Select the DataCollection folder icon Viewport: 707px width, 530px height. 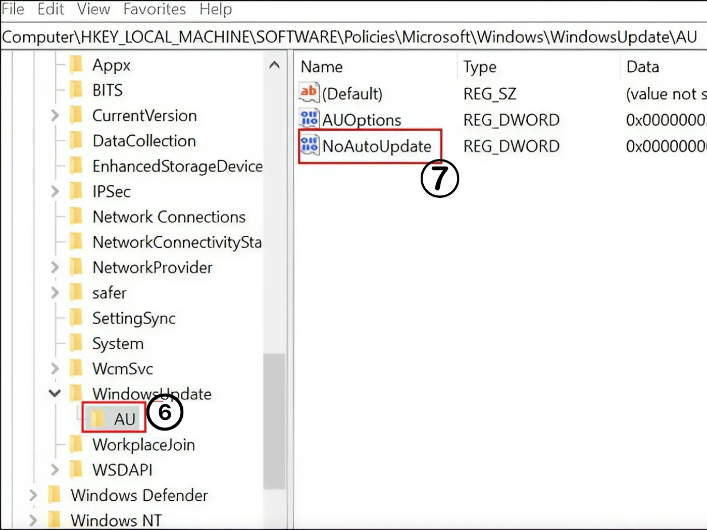click(76, 140)
